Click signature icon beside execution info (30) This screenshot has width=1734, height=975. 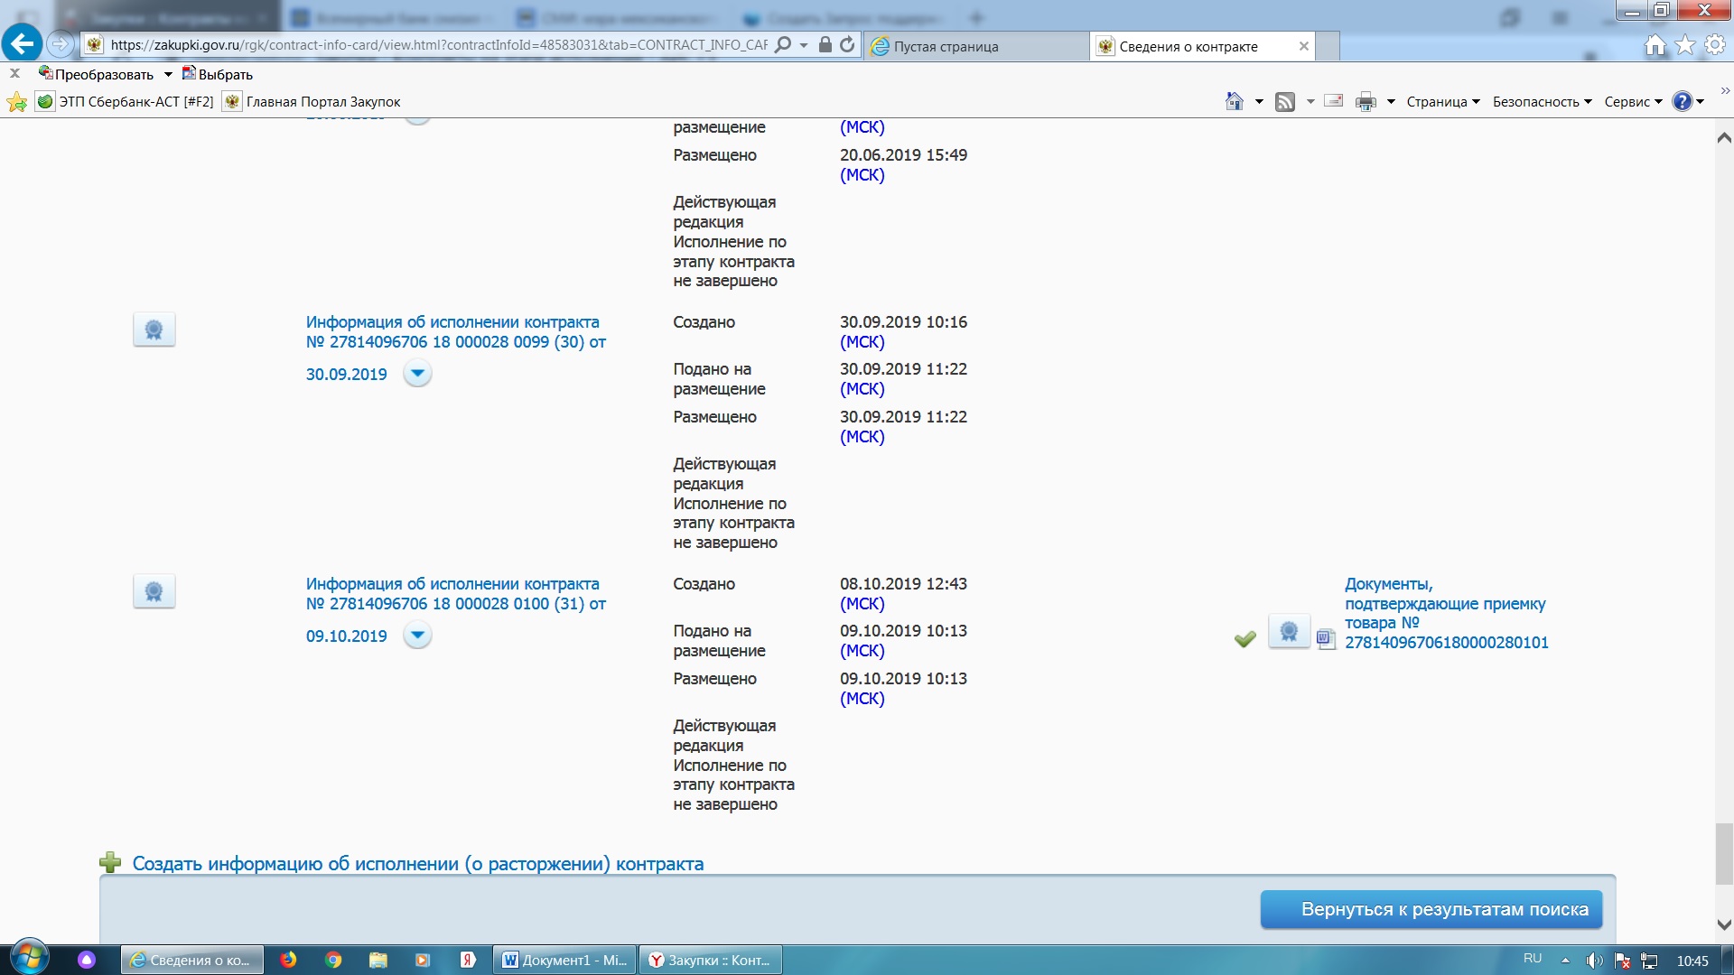[x=154, y=330]
